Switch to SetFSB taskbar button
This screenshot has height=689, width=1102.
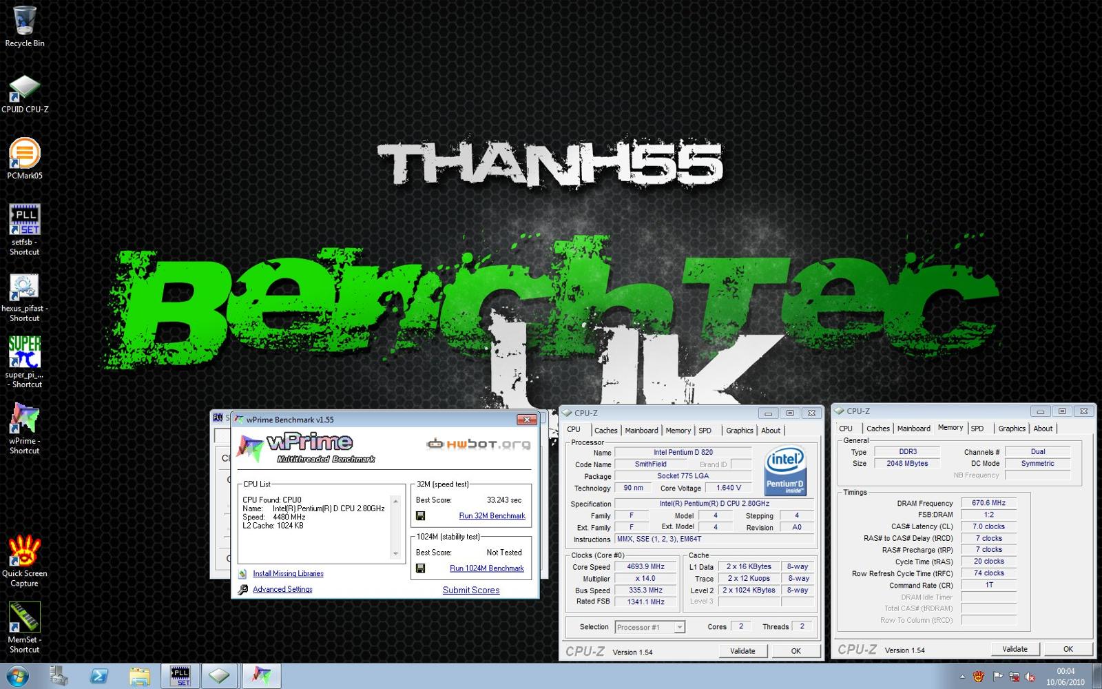[180, 676]
